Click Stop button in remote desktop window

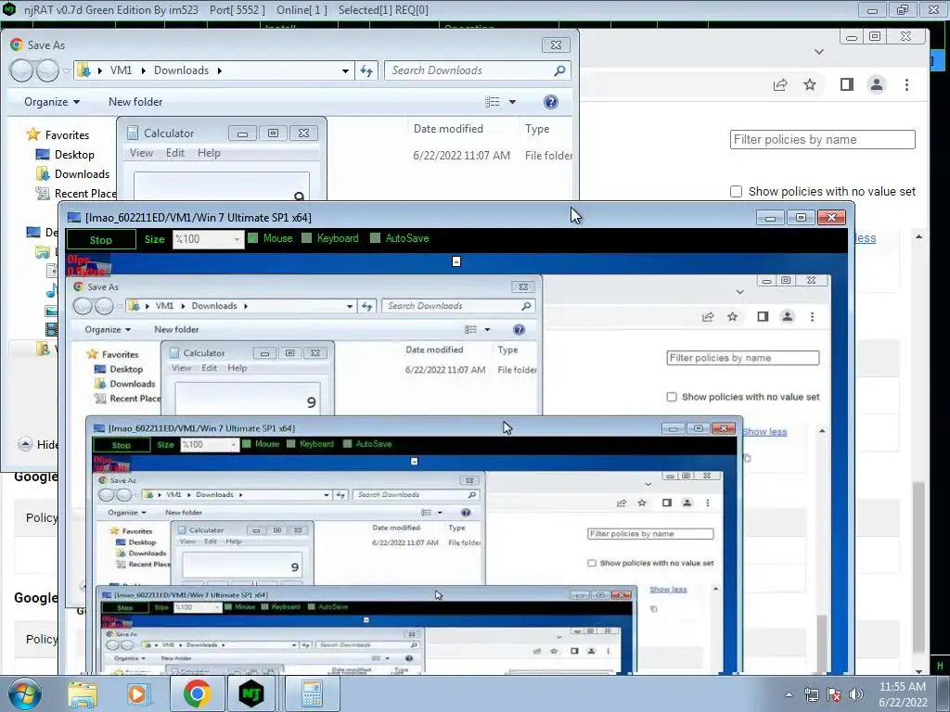pyautogui.click(x=100, y=240)
